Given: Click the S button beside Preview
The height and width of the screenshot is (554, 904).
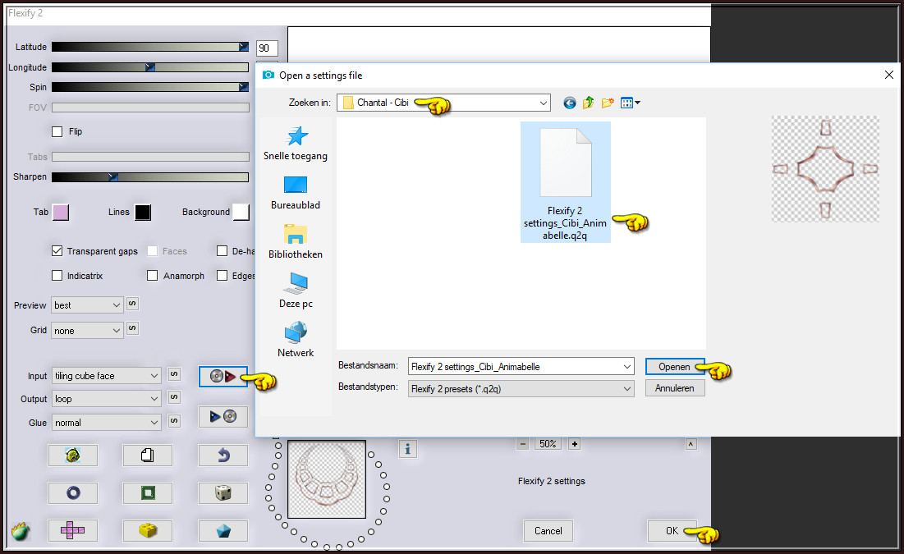Looking at the screenshot, I should (132, 303).
